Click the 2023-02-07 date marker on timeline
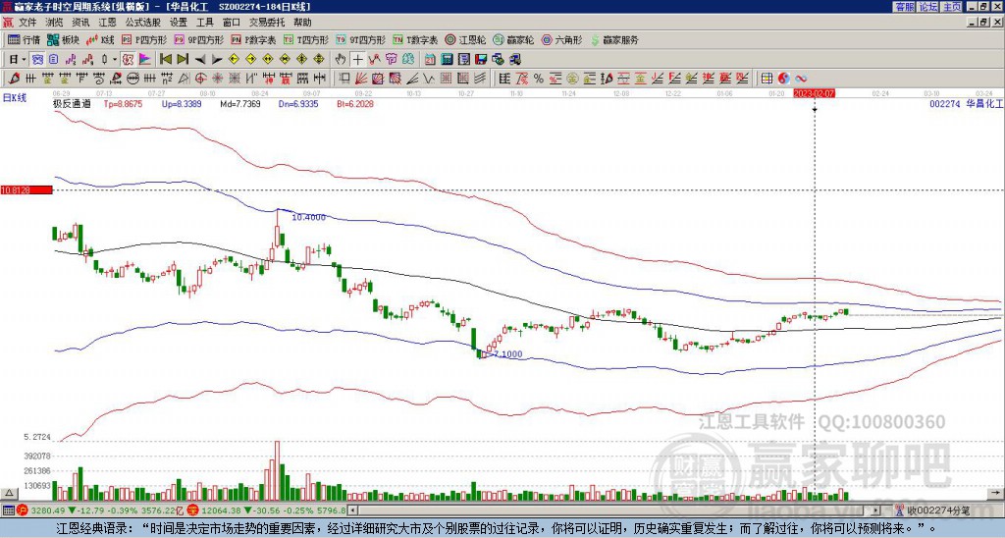 (x=814, y=93)
